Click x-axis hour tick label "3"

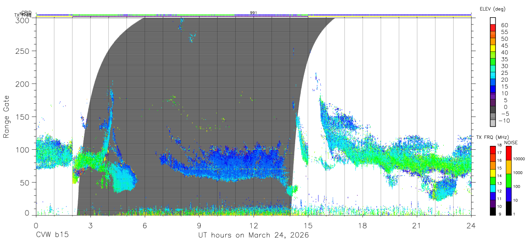(x=90, y=225)
